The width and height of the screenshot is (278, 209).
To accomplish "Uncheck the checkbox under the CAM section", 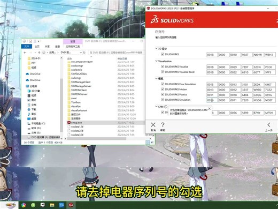I will pos(163,112).
